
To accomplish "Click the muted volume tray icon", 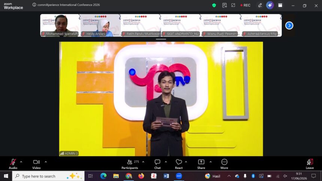I will pyautogui.click(x=285, y=176).
